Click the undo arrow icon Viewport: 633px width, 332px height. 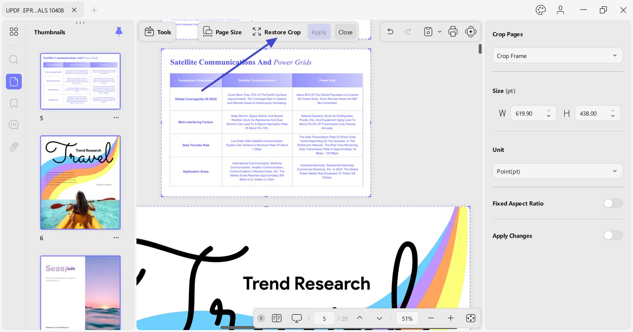(390, 32)
